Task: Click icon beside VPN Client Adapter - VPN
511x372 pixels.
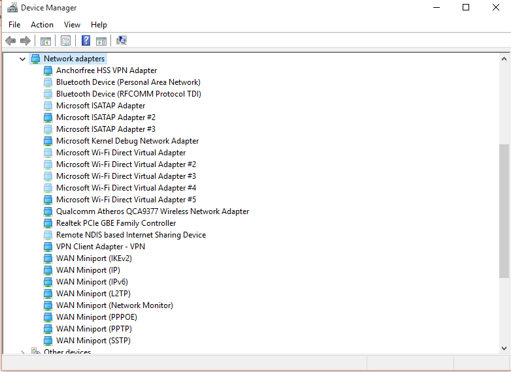Action: point(48,247)
